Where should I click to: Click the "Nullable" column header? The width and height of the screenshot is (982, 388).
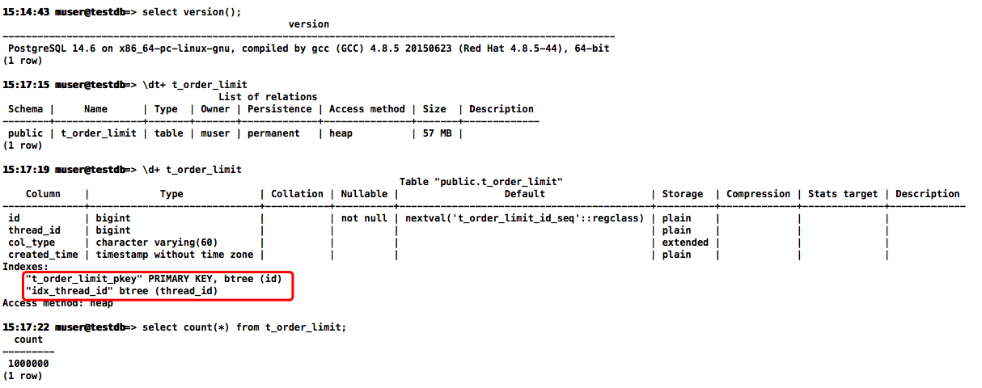(x=364, y=194)
